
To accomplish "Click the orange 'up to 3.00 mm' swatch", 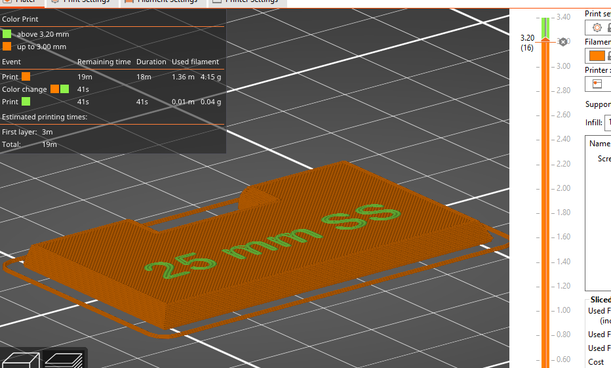I will (7, 47).
